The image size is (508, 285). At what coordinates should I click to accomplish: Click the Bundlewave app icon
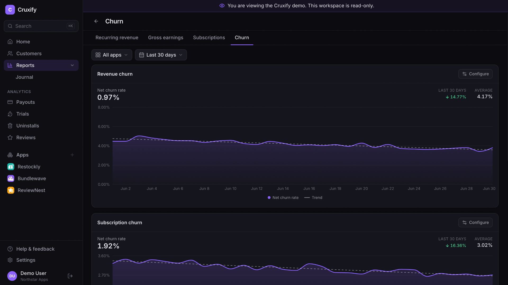pos(11,178)
